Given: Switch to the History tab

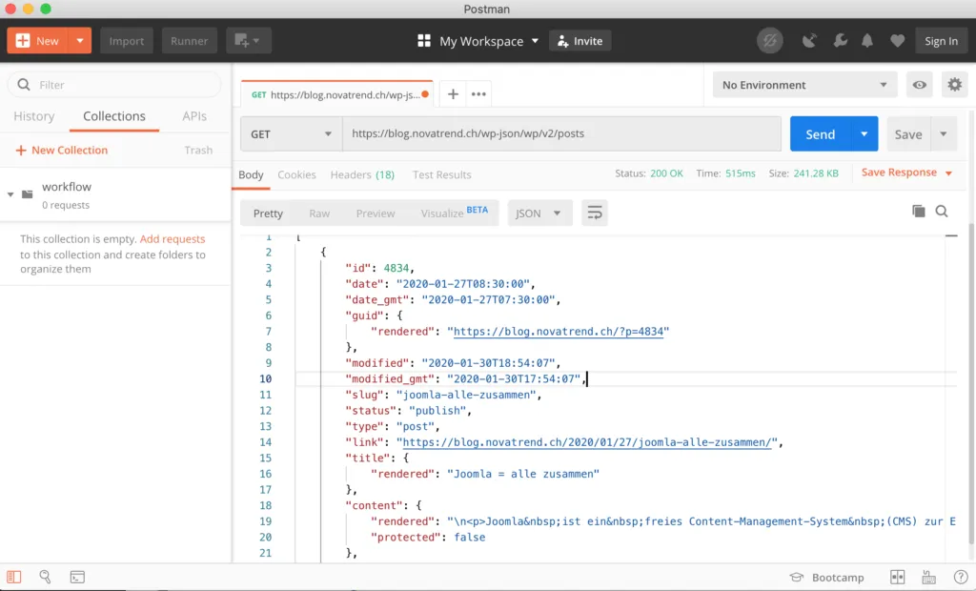Looking at the screenshot, I should click(34, 116).
